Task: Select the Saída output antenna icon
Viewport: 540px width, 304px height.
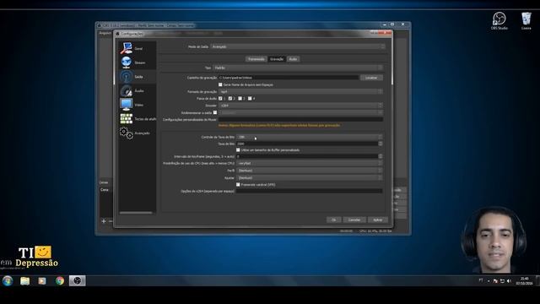Action: (127, 77)
